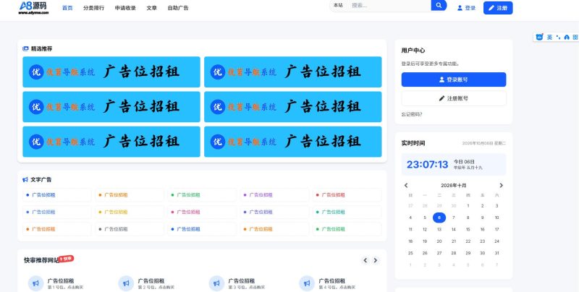
Task: Select date 15 in the calendar
Action: (x=468, y=229)
